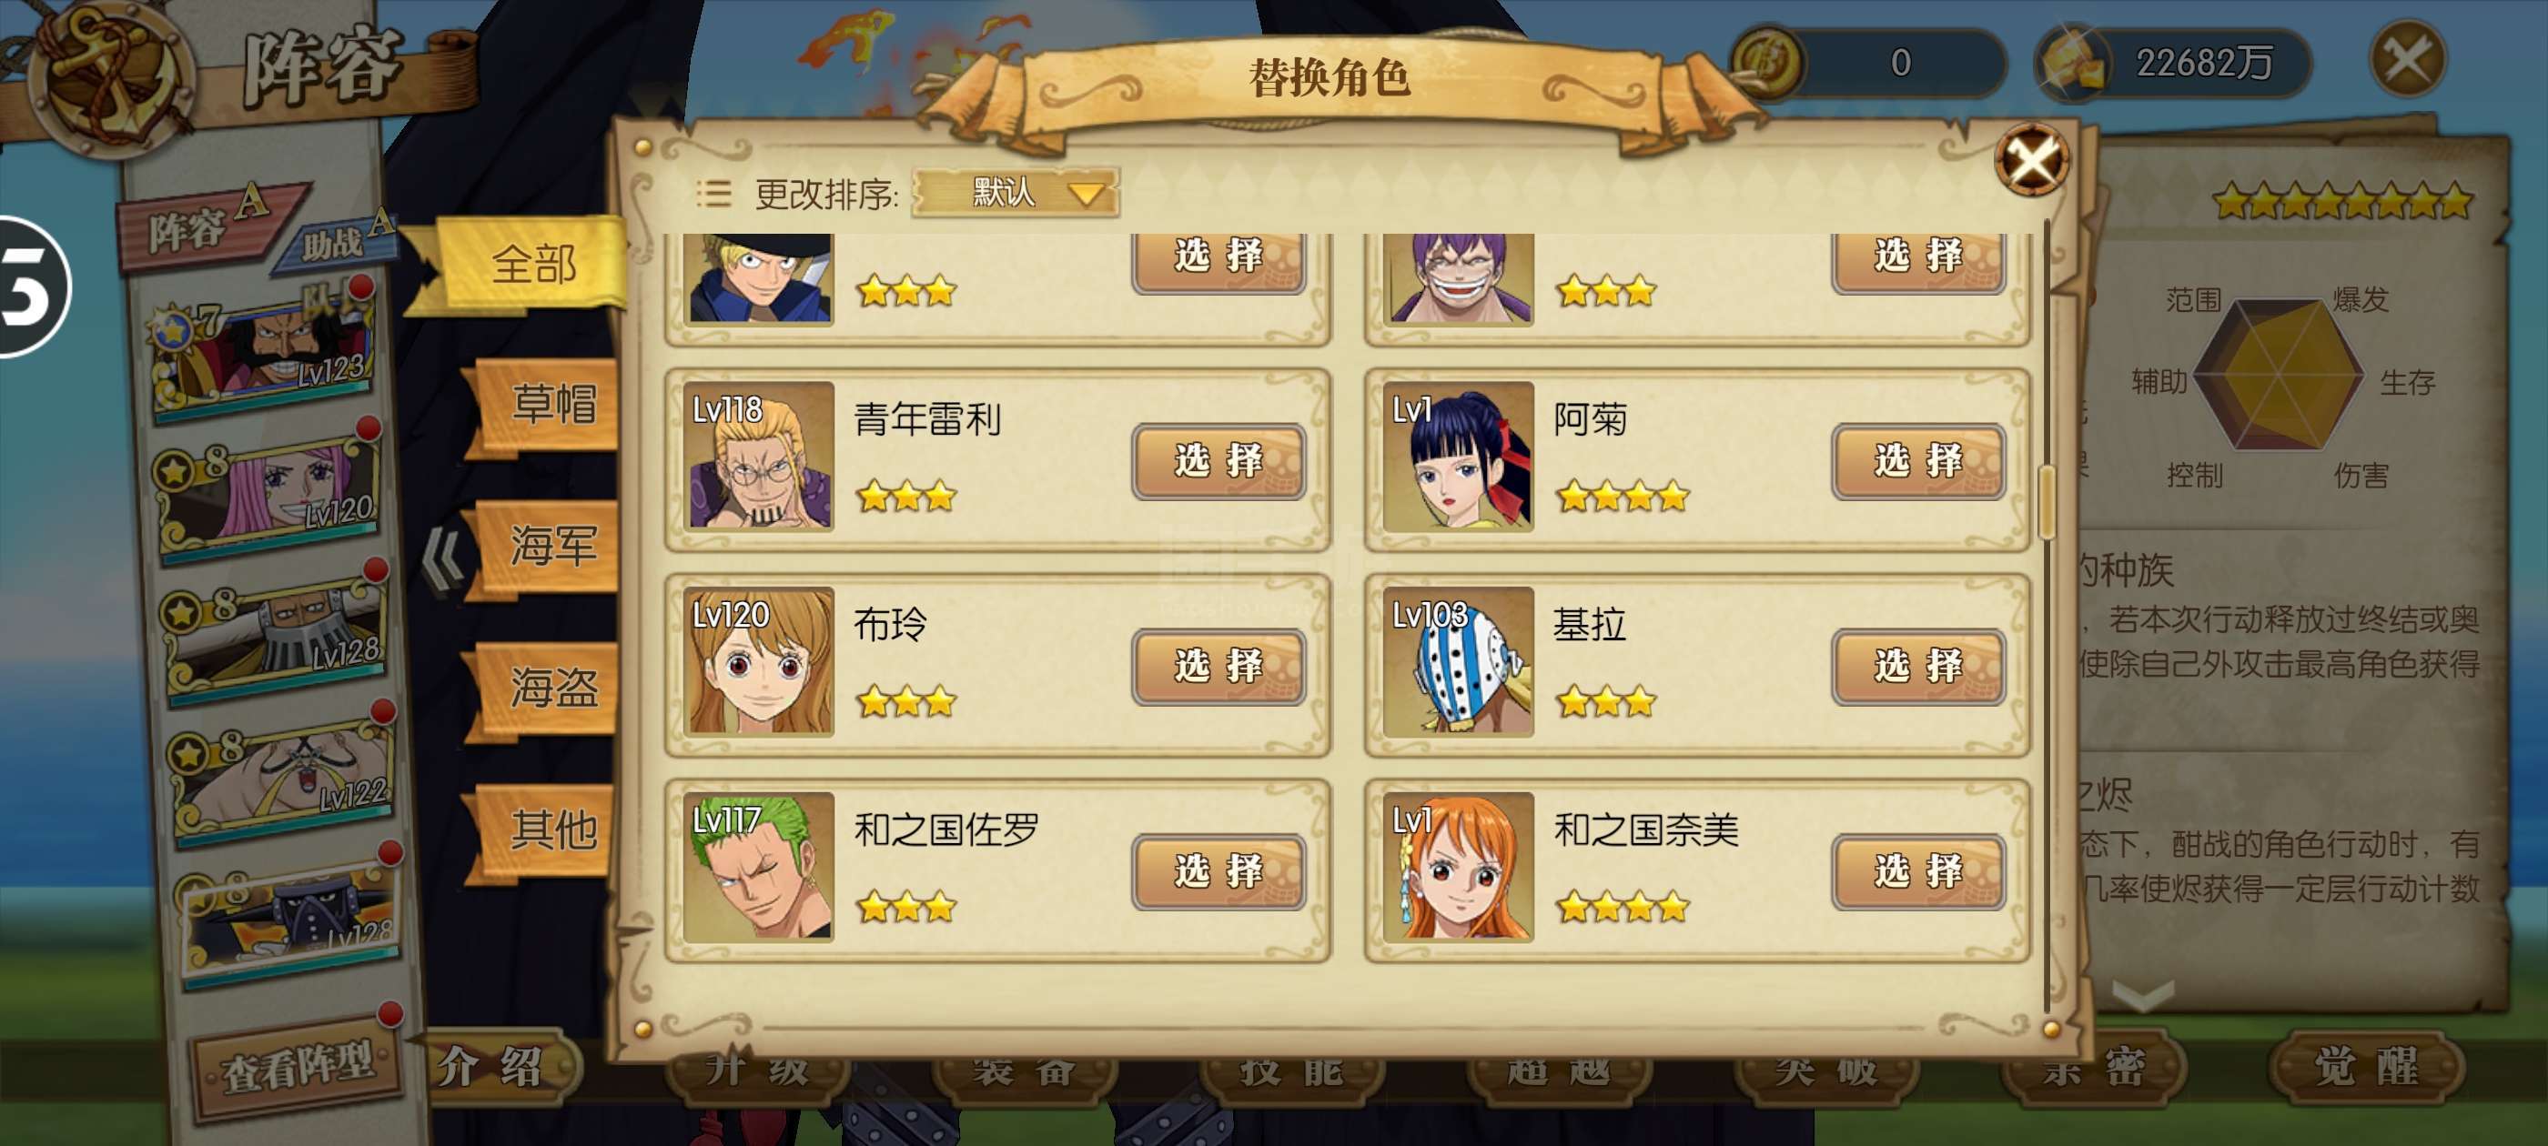Collapse sidebar with the double-chevron arrow
Image resolution: width=2548 pixels, height=1146 pixels.
[441, 559]
